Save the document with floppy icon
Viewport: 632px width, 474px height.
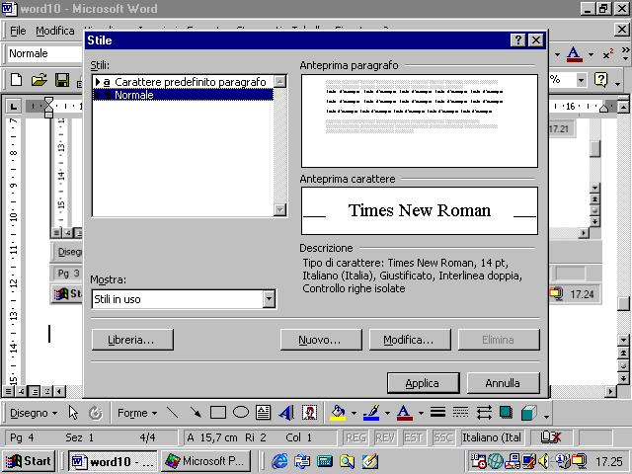[x=62, y=80]
